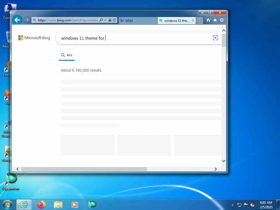Show hidden tray icons arrow
280x210 pixels.
point(232,205)
